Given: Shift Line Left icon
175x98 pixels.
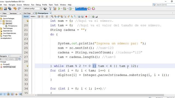Looking at the screenshot, I should click(79, 17).
